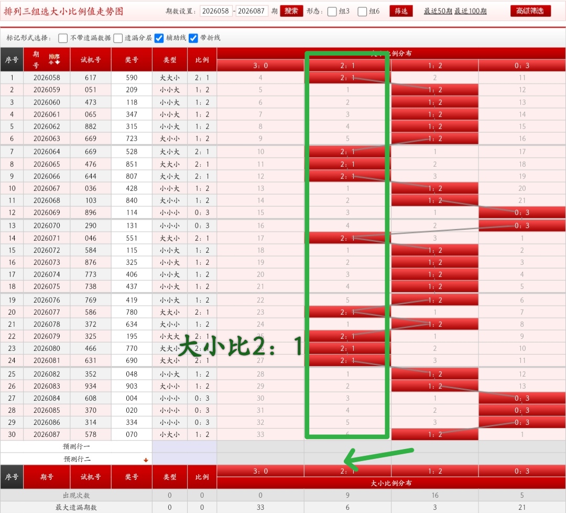
Task: Select the highlighted 2:1 cell for period 2026058
Action: (346, 77)
